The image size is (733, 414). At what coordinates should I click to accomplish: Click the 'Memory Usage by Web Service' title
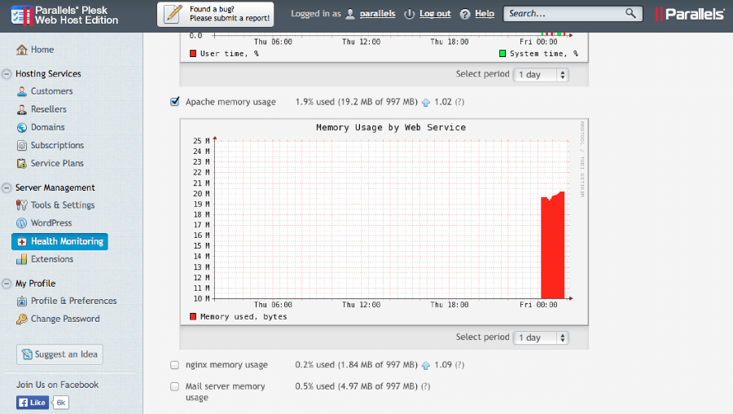[391, 127]
